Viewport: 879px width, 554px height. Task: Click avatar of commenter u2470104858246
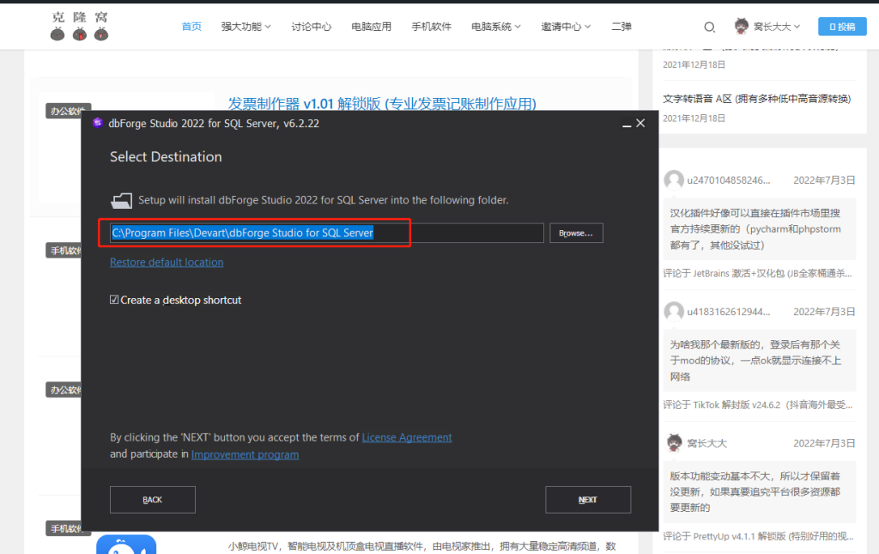coord(674,180)
